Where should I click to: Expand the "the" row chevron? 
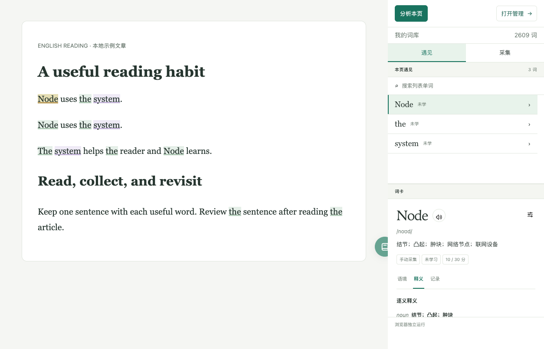(529, 124)
